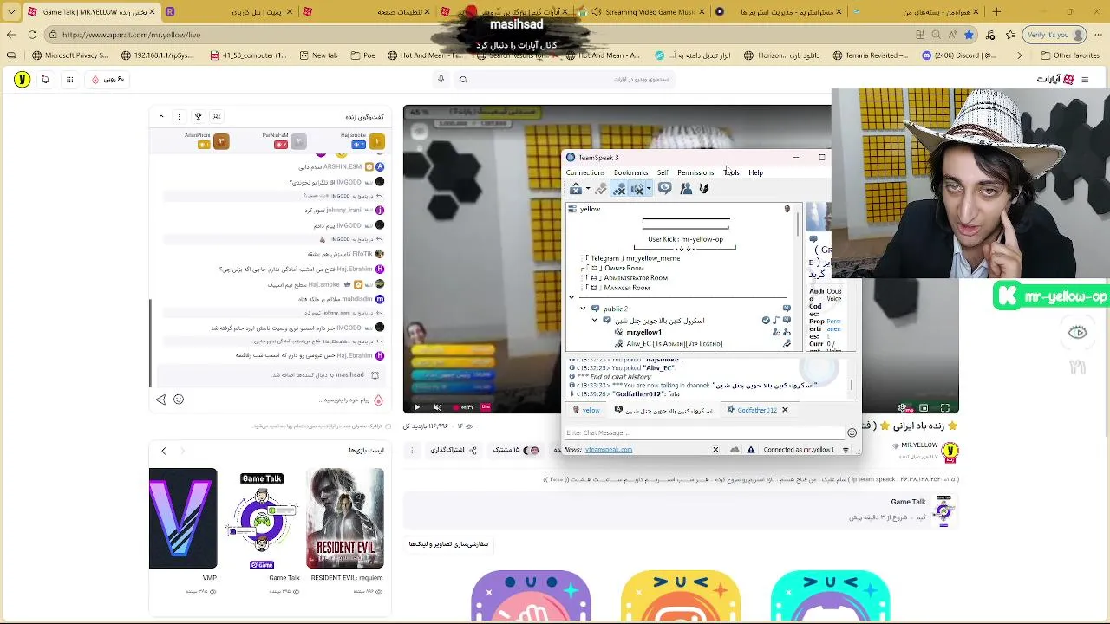Screen dimensions: 1110x624
Task: Open Connections menu in TeamSpeak
Action: pyautogui.click(x=585, y=172)
